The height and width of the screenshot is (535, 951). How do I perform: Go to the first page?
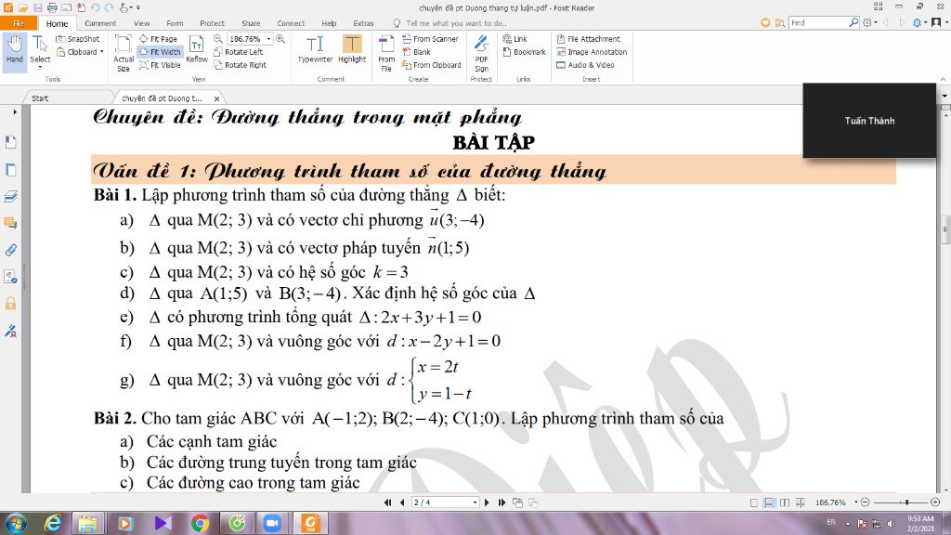387,502
